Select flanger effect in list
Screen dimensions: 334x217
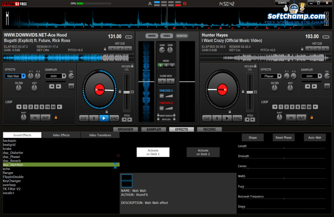61,173
